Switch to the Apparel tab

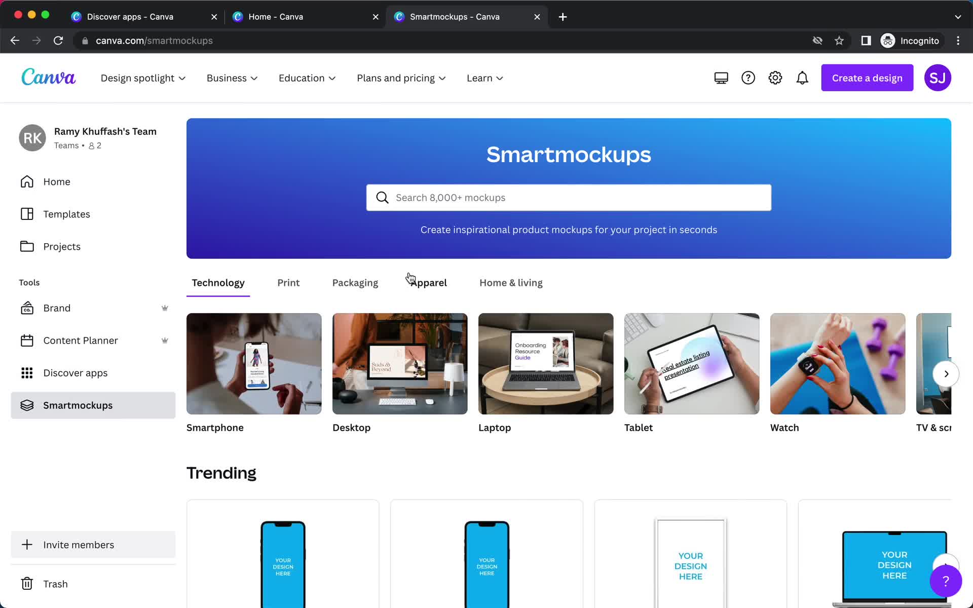(x=428, y=282)
